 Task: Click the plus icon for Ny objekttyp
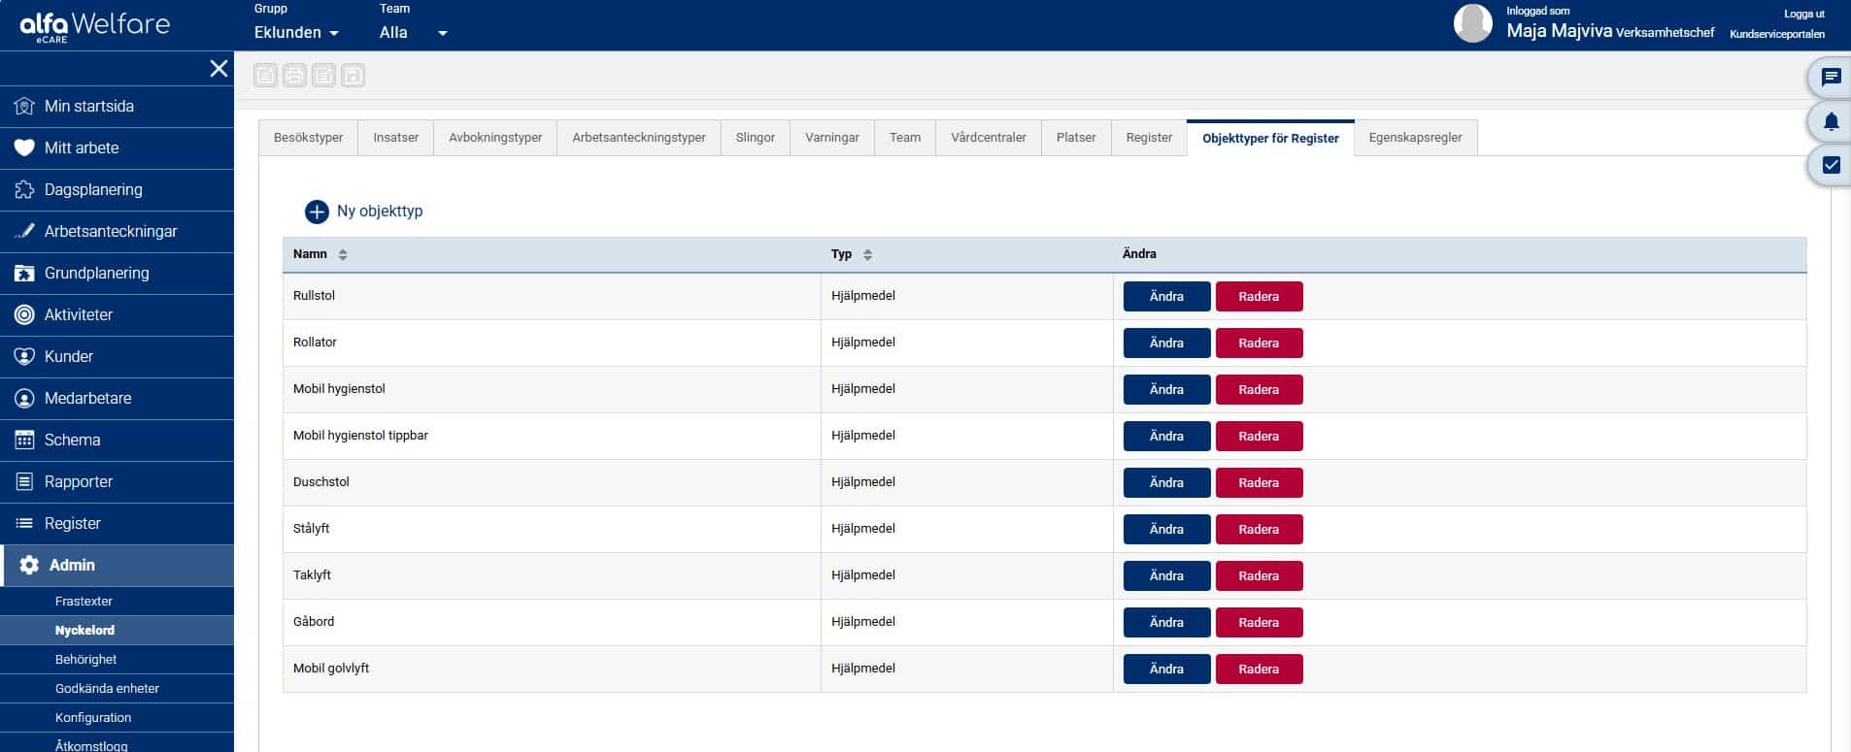click(317, 212)
